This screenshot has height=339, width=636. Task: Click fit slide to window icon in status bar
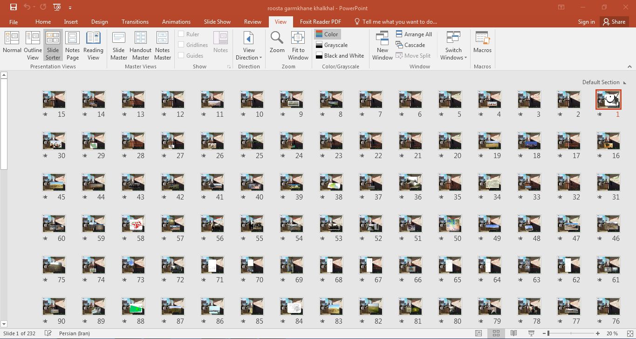630,333
